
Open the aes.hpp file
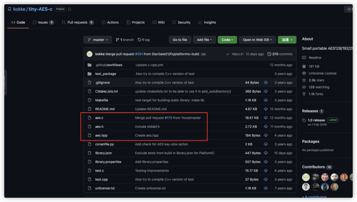pos(101,135)
